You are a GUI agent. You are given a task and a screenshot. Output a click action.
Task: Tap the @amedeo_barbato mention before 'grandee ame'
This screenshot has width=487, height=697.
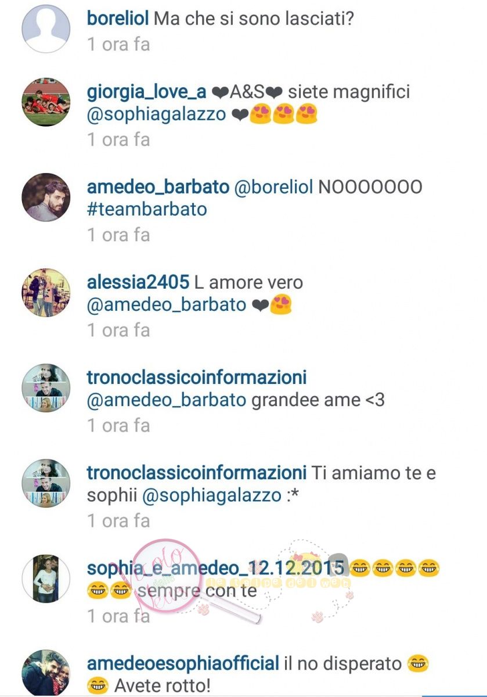pyautogui.click(x=167, y=400)
